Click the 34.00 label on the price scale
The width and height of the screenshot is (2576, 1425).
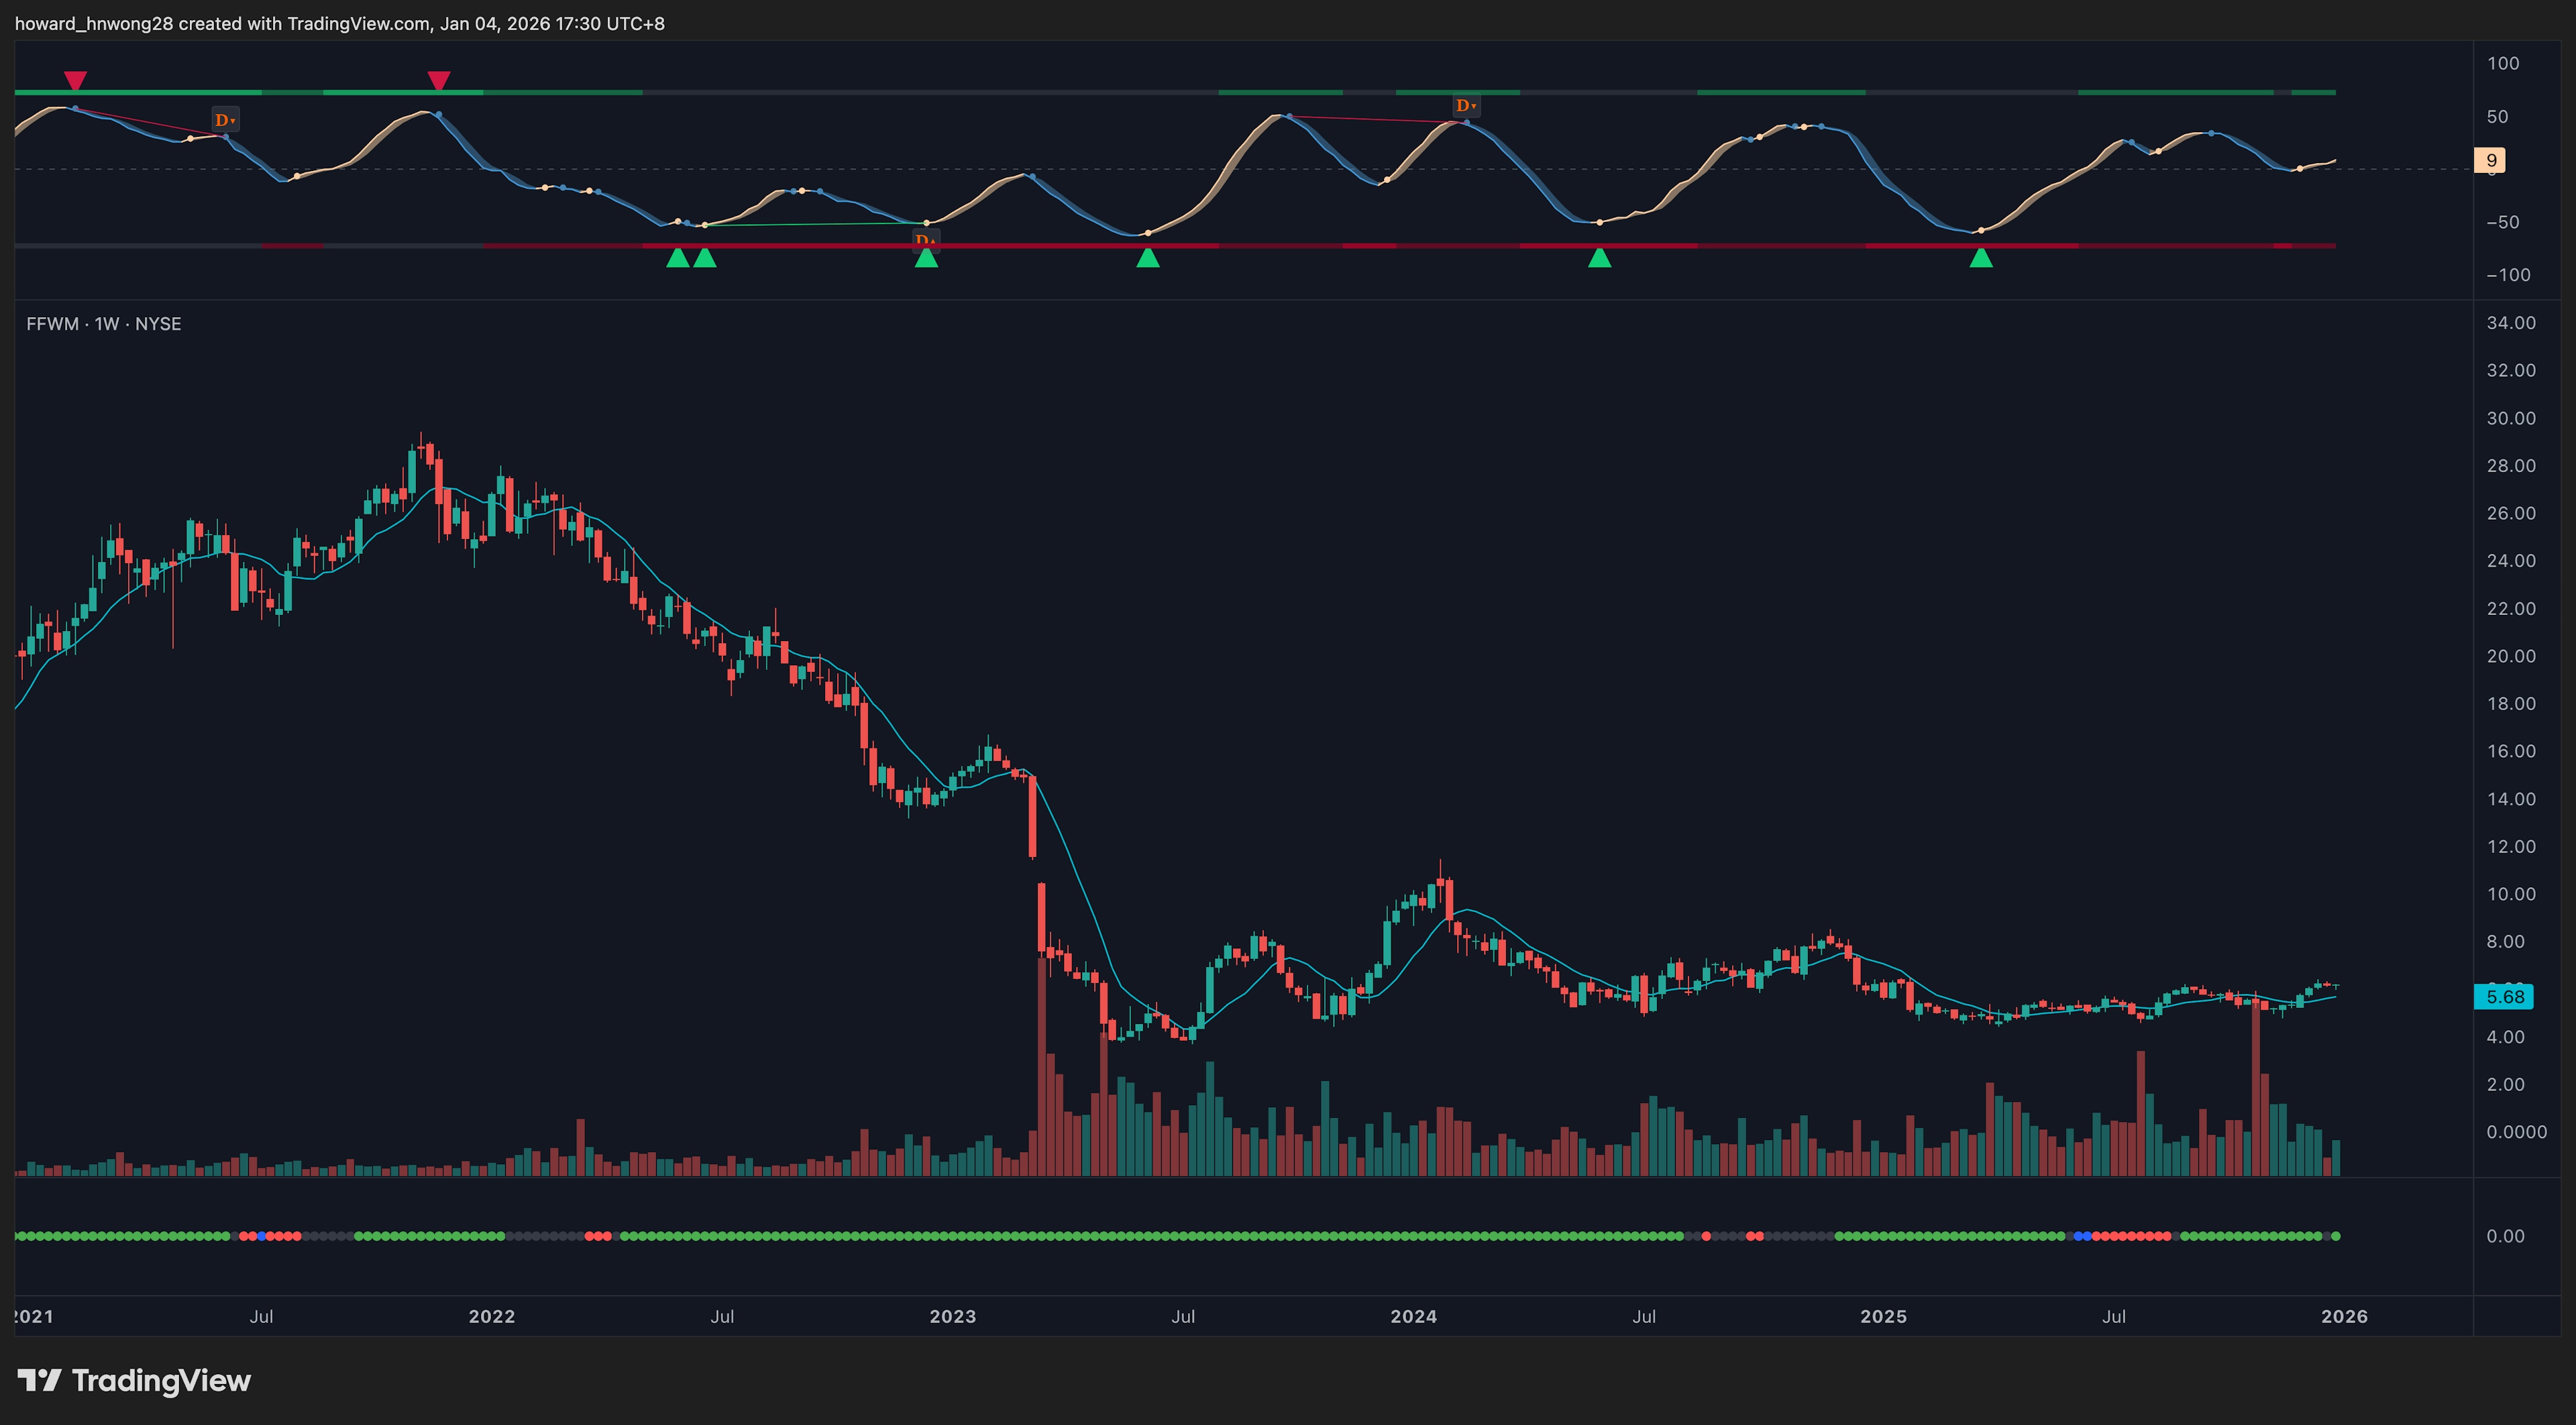[x=2510, y=323]
